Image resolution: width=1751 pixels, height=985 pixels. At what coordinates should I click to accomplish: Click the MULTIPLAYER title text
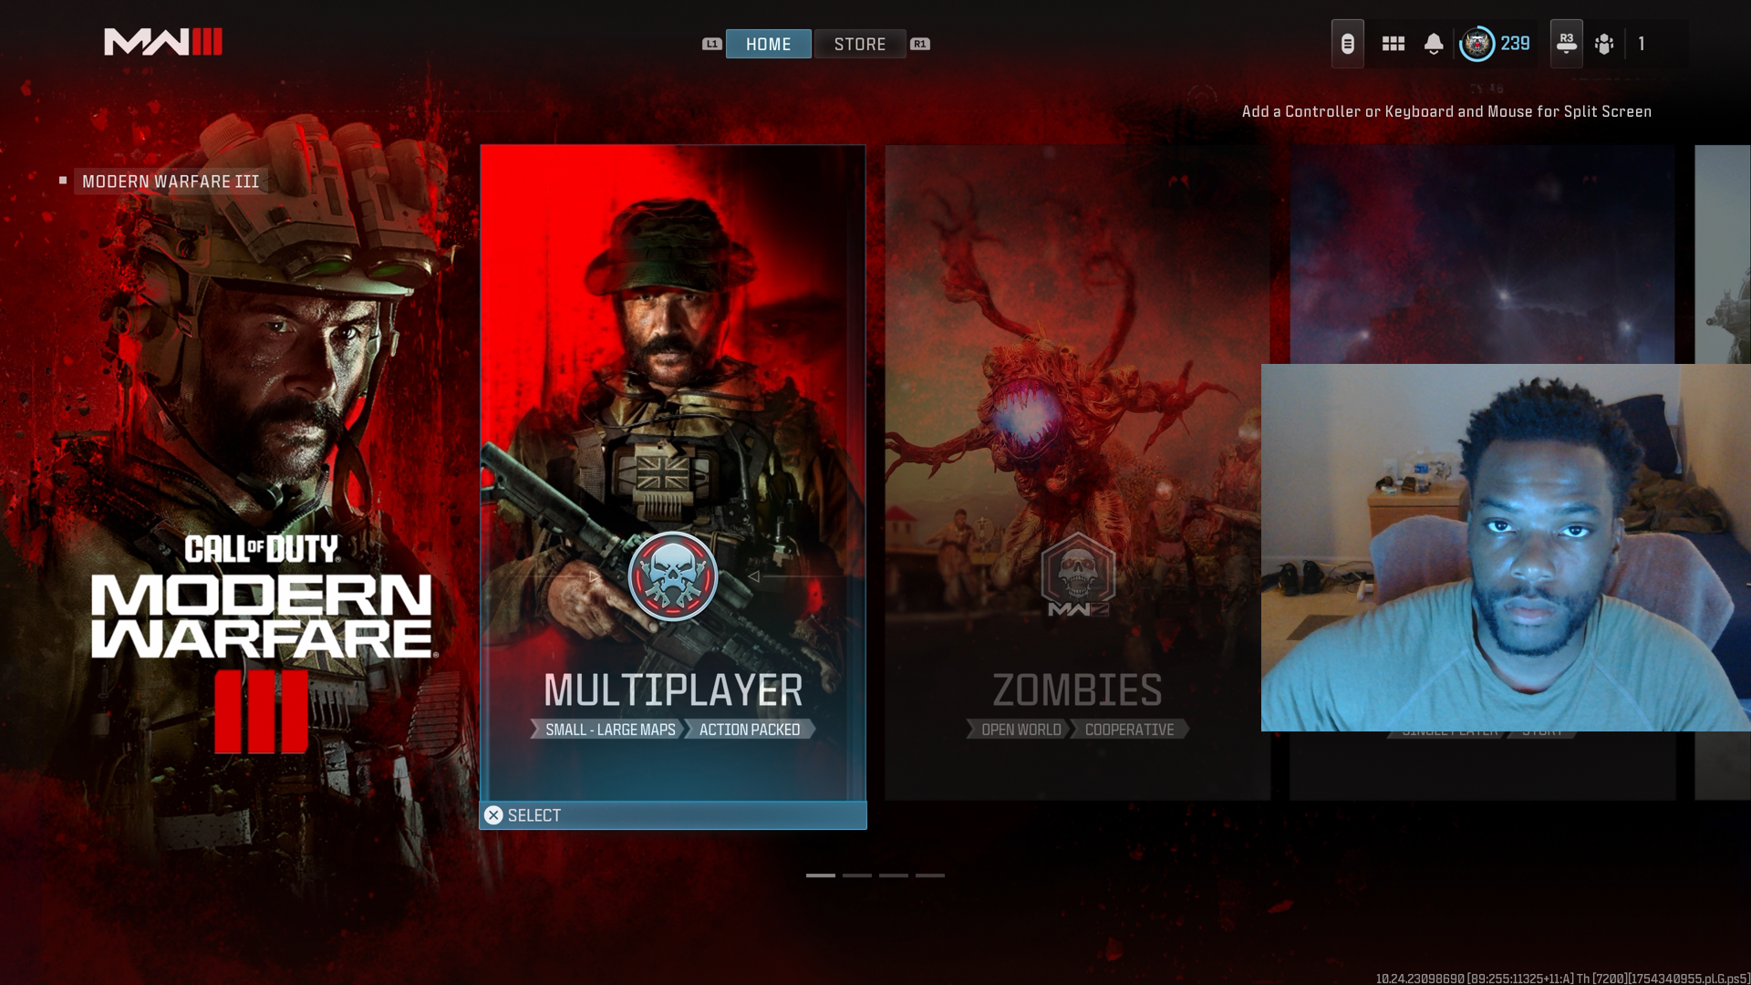pyautogui.click(x=673, y=690)
